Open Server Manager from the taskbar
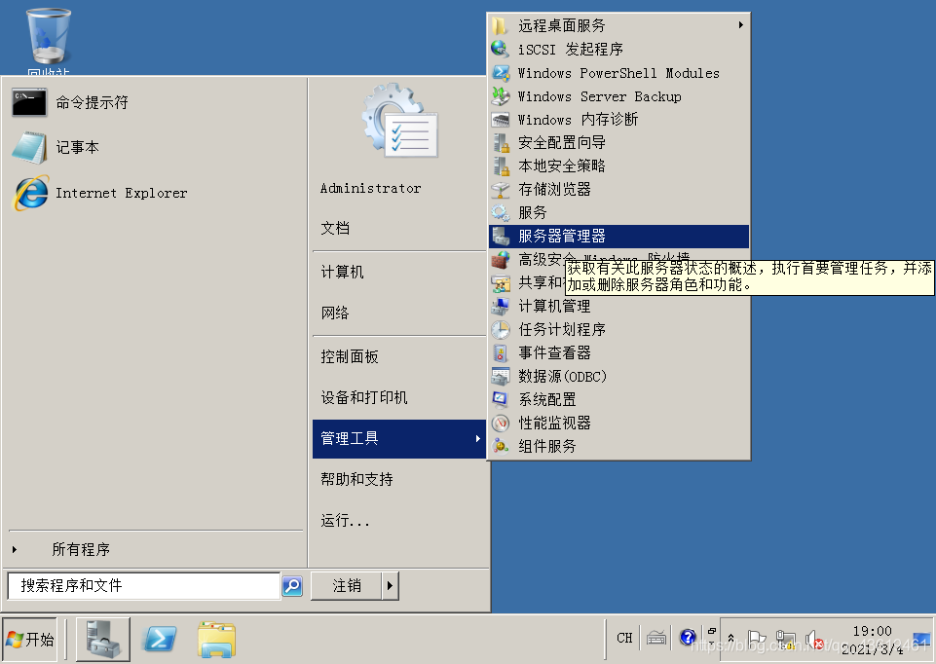The width and height of the screenshot is (936, 664). (102, 639)
